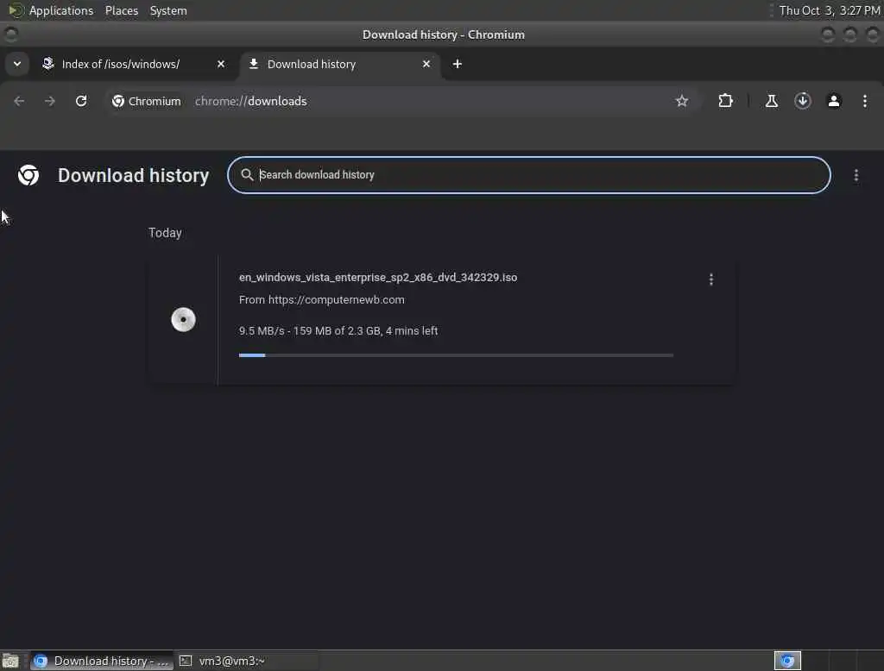Open the tab search dropdown arrow

tap(17, 64)
